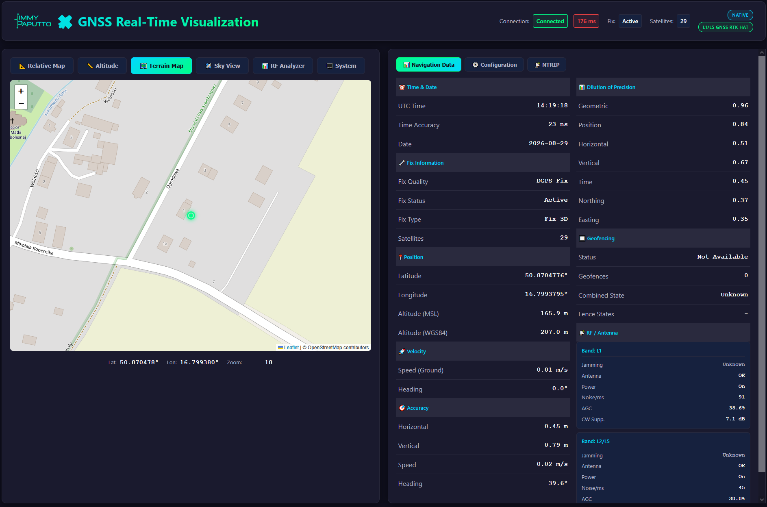Screen dimensions: 767x507
Task: Select the NTRIP tab
Action: [x=547, y=65]
